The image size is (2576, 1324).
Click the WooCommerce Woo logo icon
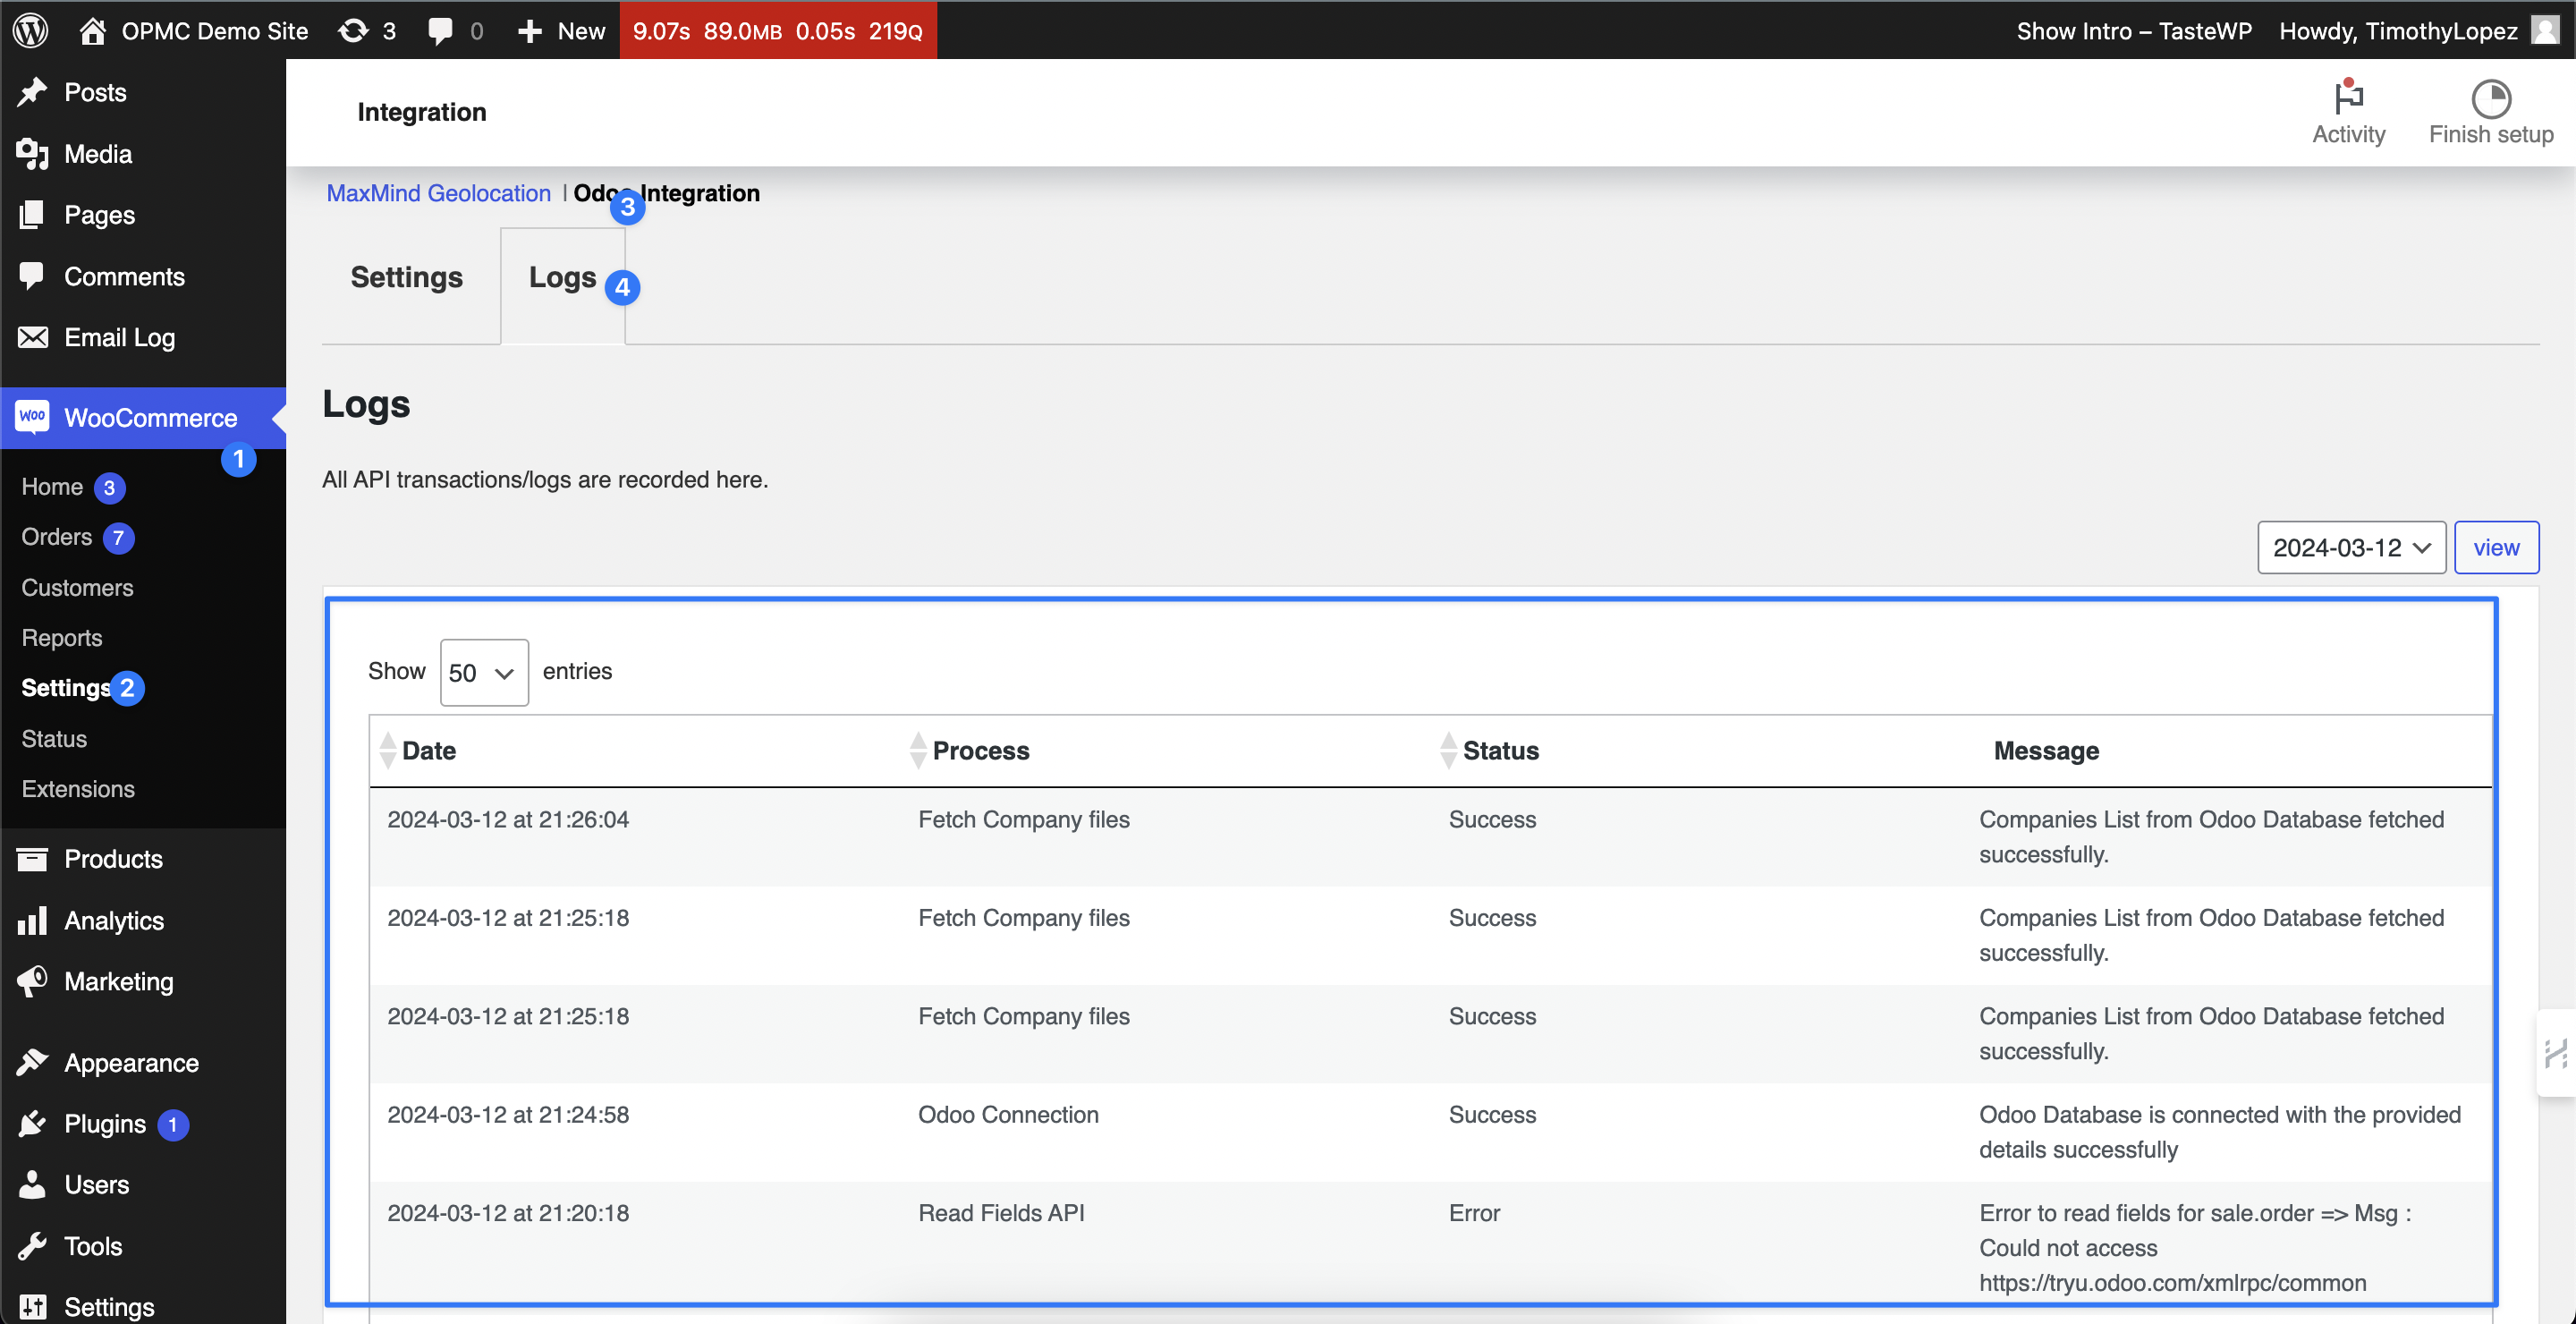click(32, 417)
